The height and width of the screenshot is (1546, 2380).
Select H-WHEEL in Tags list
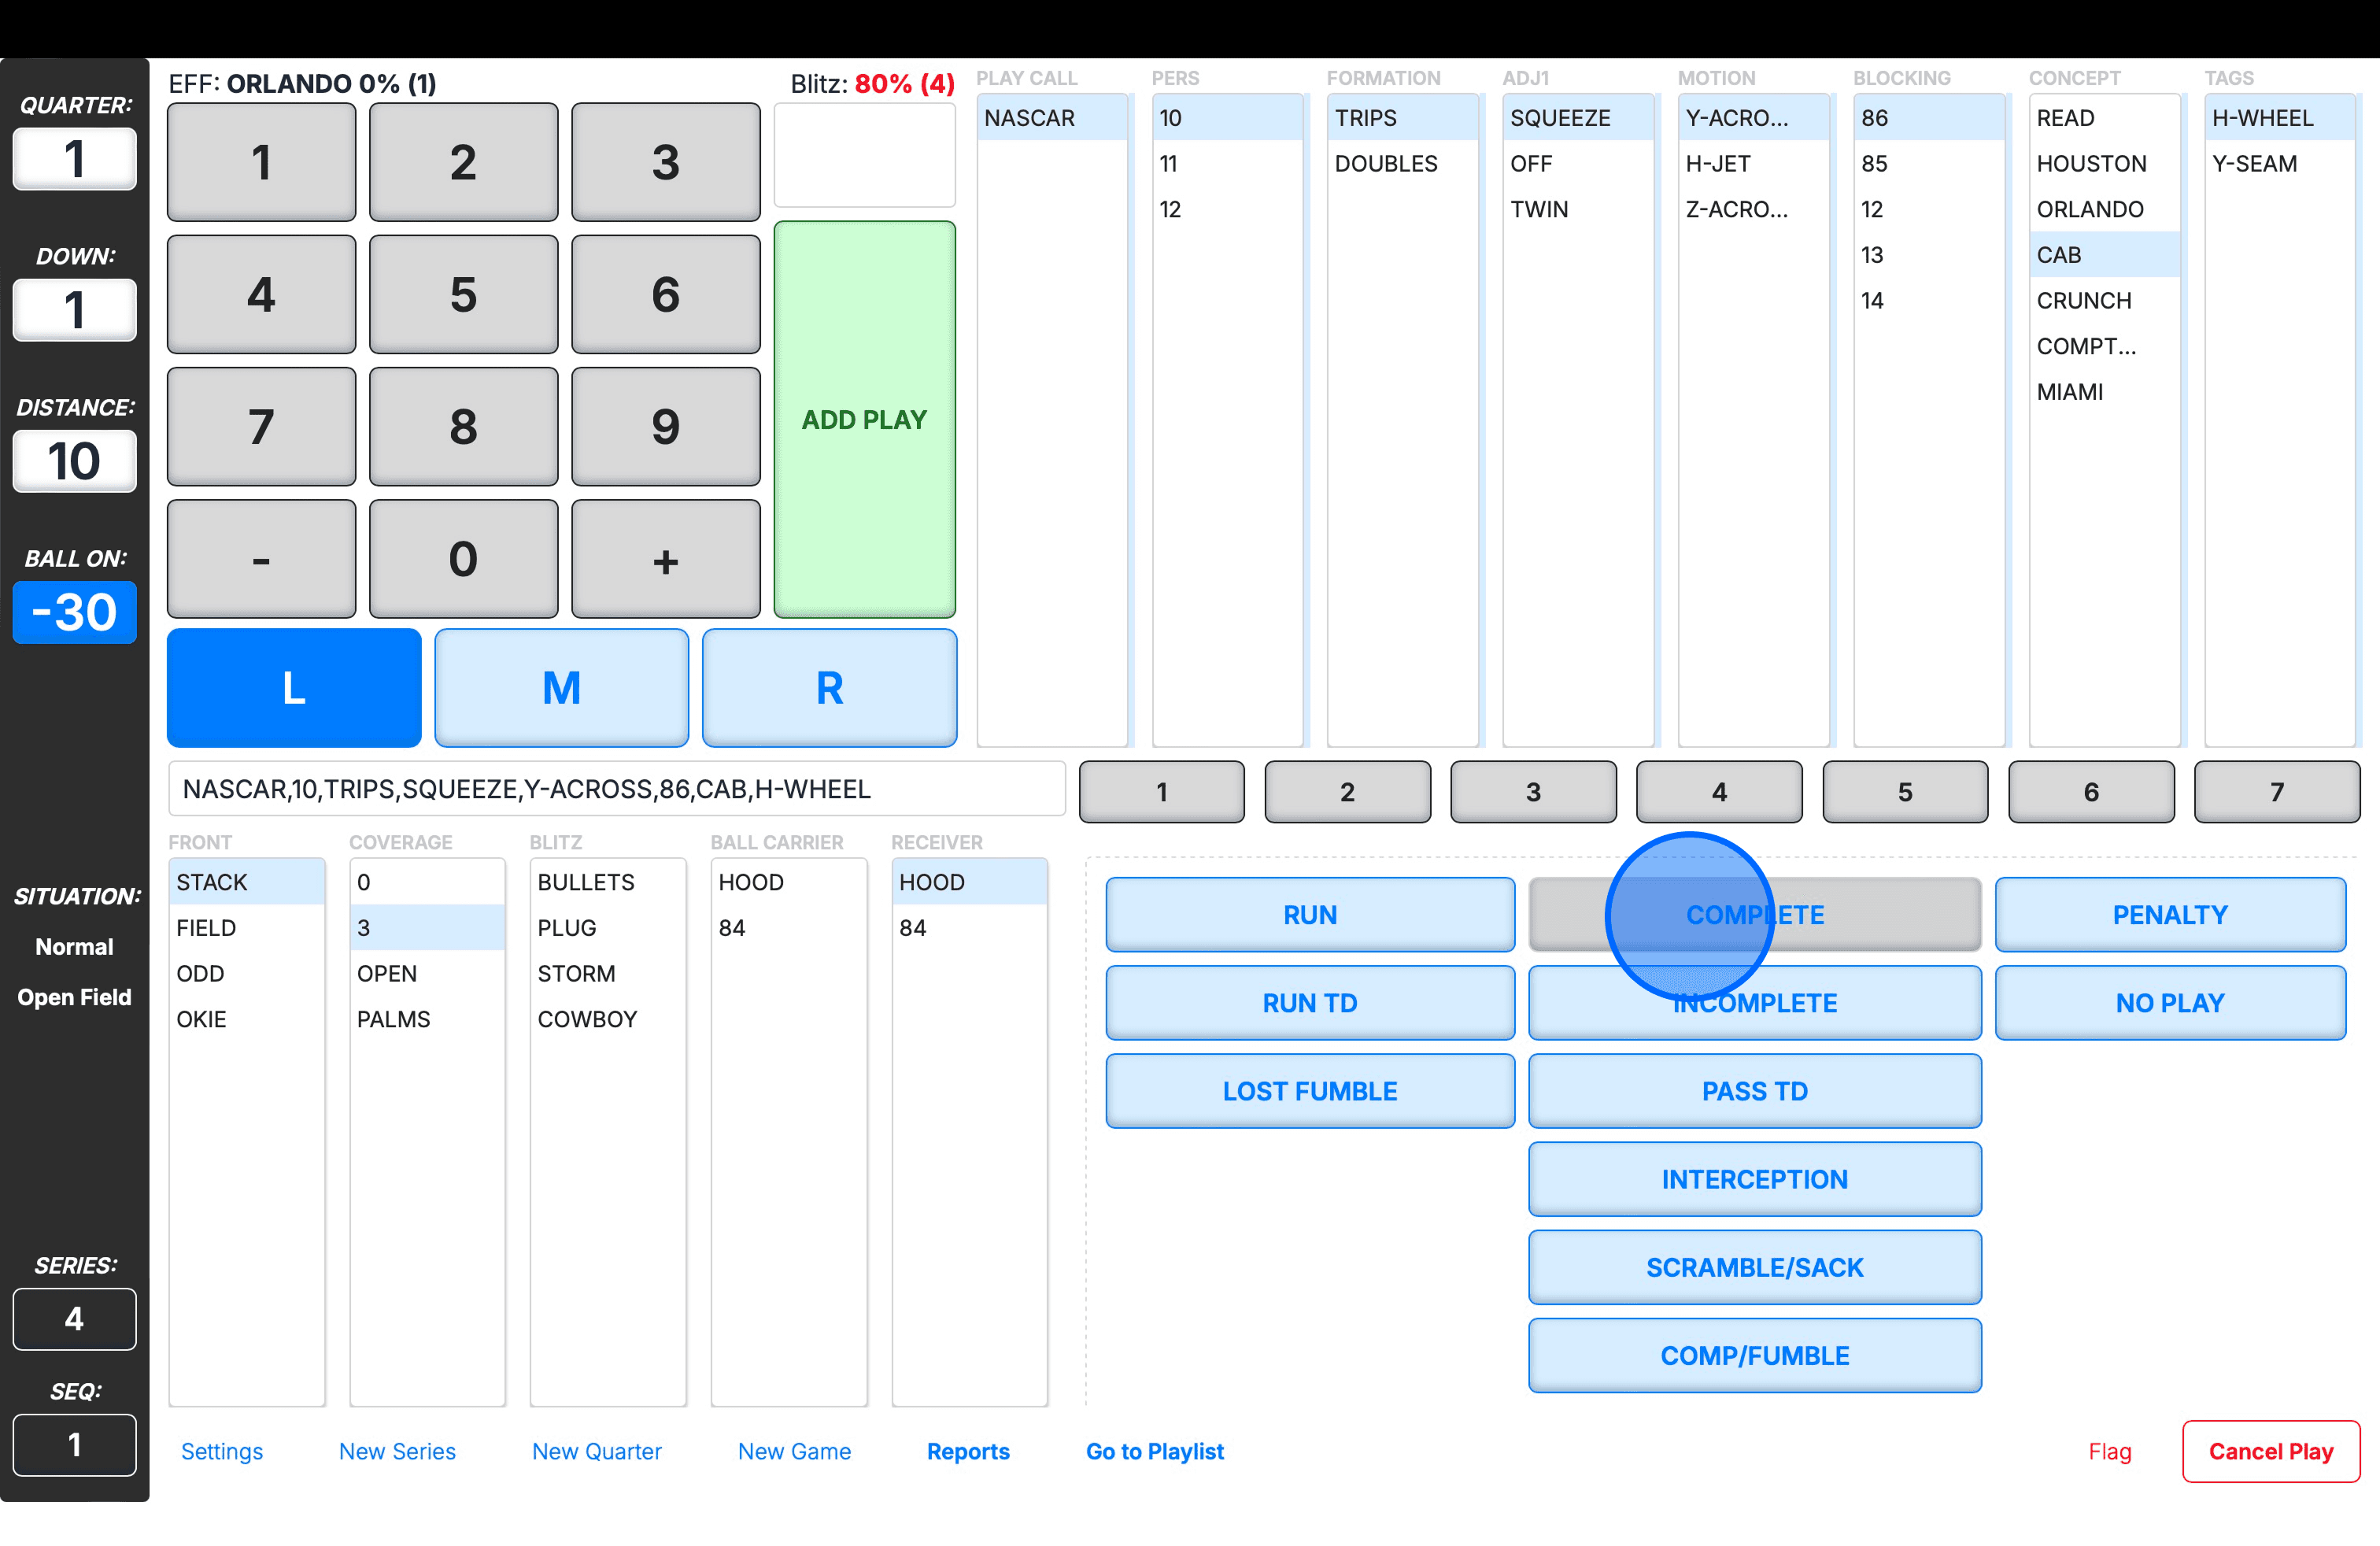tap(2280, 118)
